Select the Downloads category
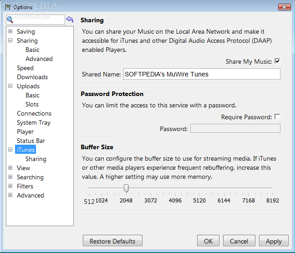 pos(32,77)
